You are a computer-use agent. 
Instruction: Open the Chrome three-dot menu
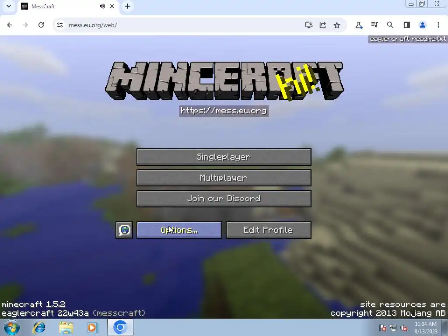point(438,25)
